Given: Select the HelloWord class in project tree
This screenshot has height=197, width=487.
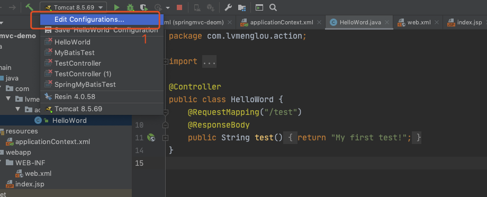Looking at the screenshot, I should click(x=66, y=121).
